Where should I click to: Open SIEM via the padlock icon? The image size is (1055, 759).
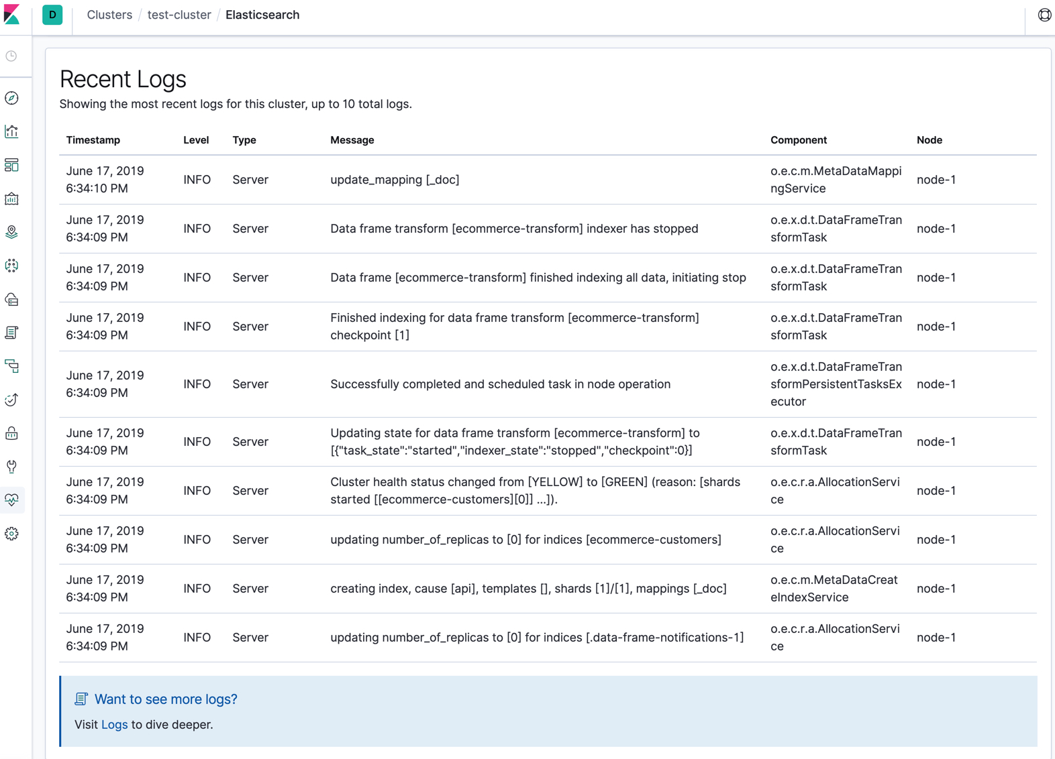click(x=12, y=433)
